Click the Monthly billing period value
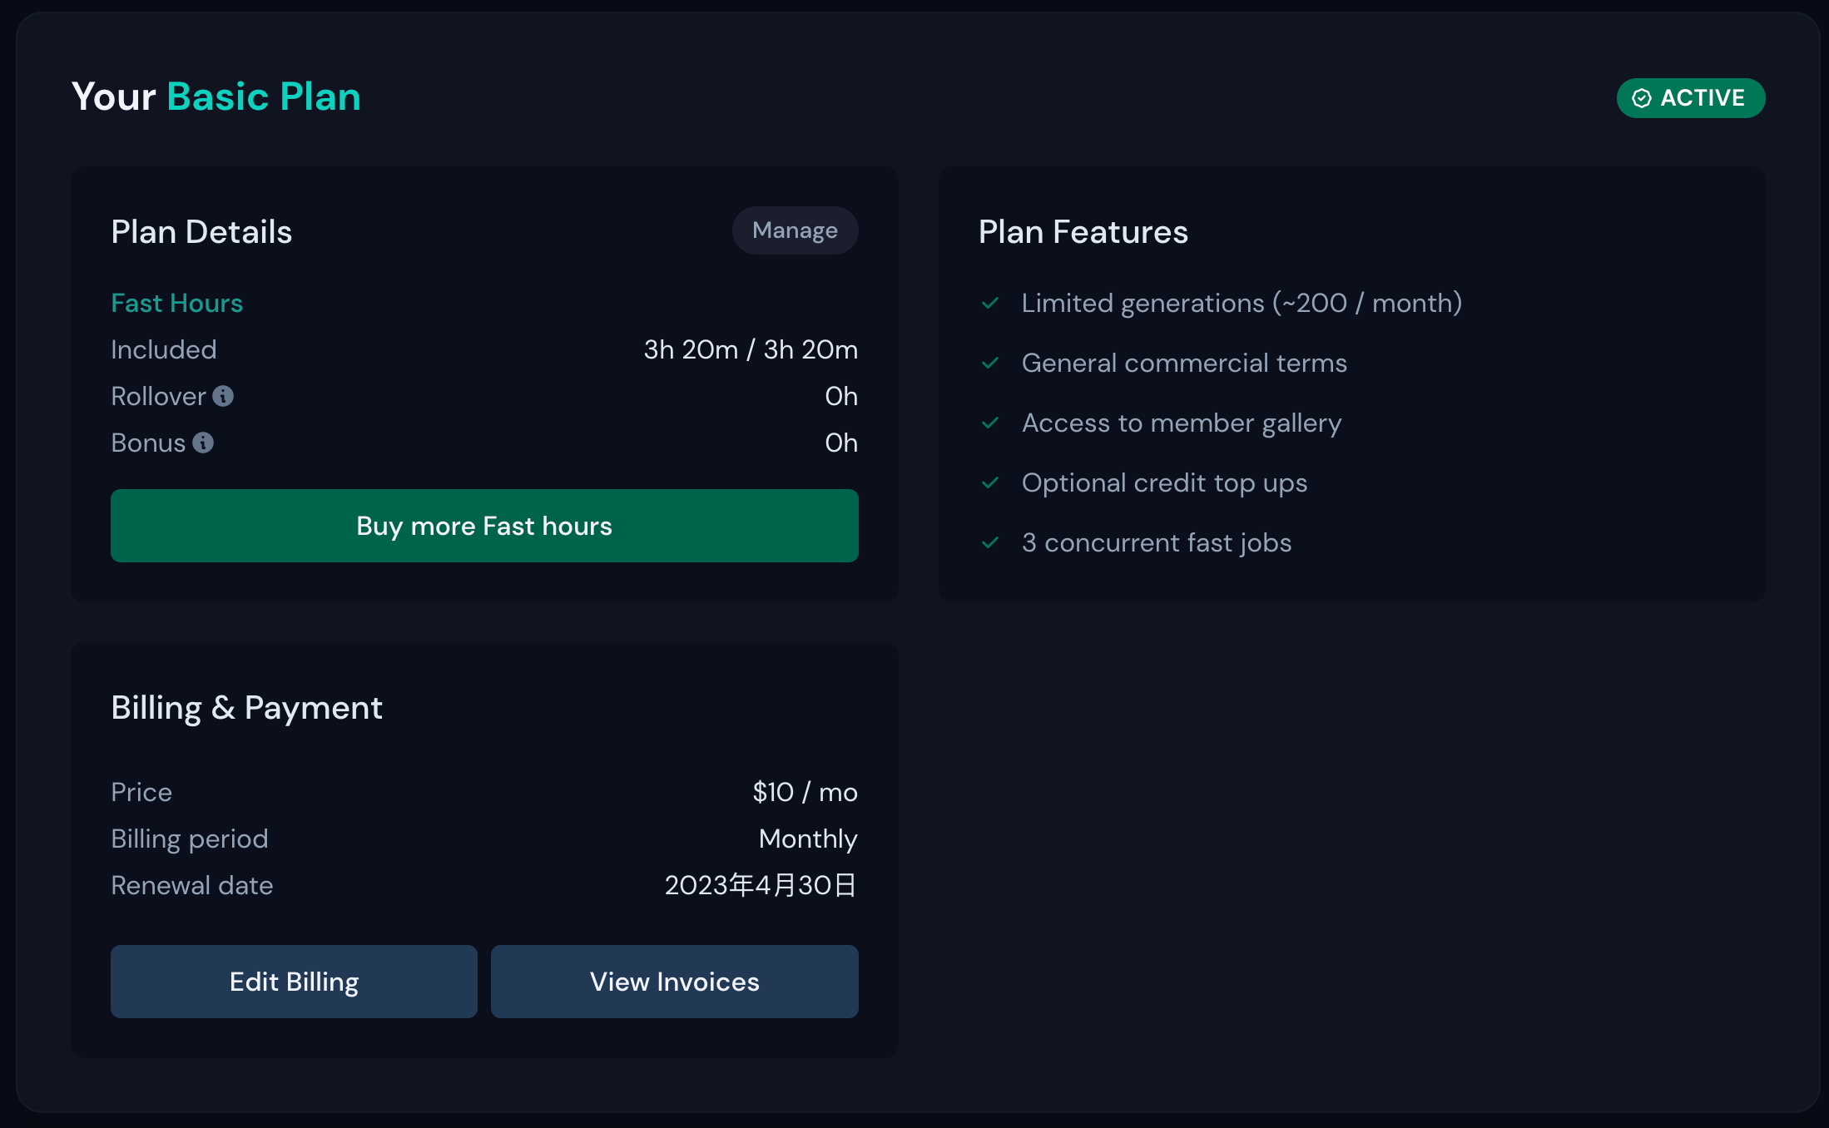Image resolution: width=1829 pixels, height=1128 pixels. tap(808, 839)
